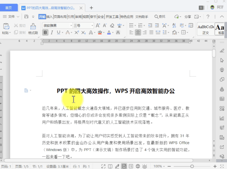
Task: Expand line spacing dropdown arrow
Action: [168, 32]
